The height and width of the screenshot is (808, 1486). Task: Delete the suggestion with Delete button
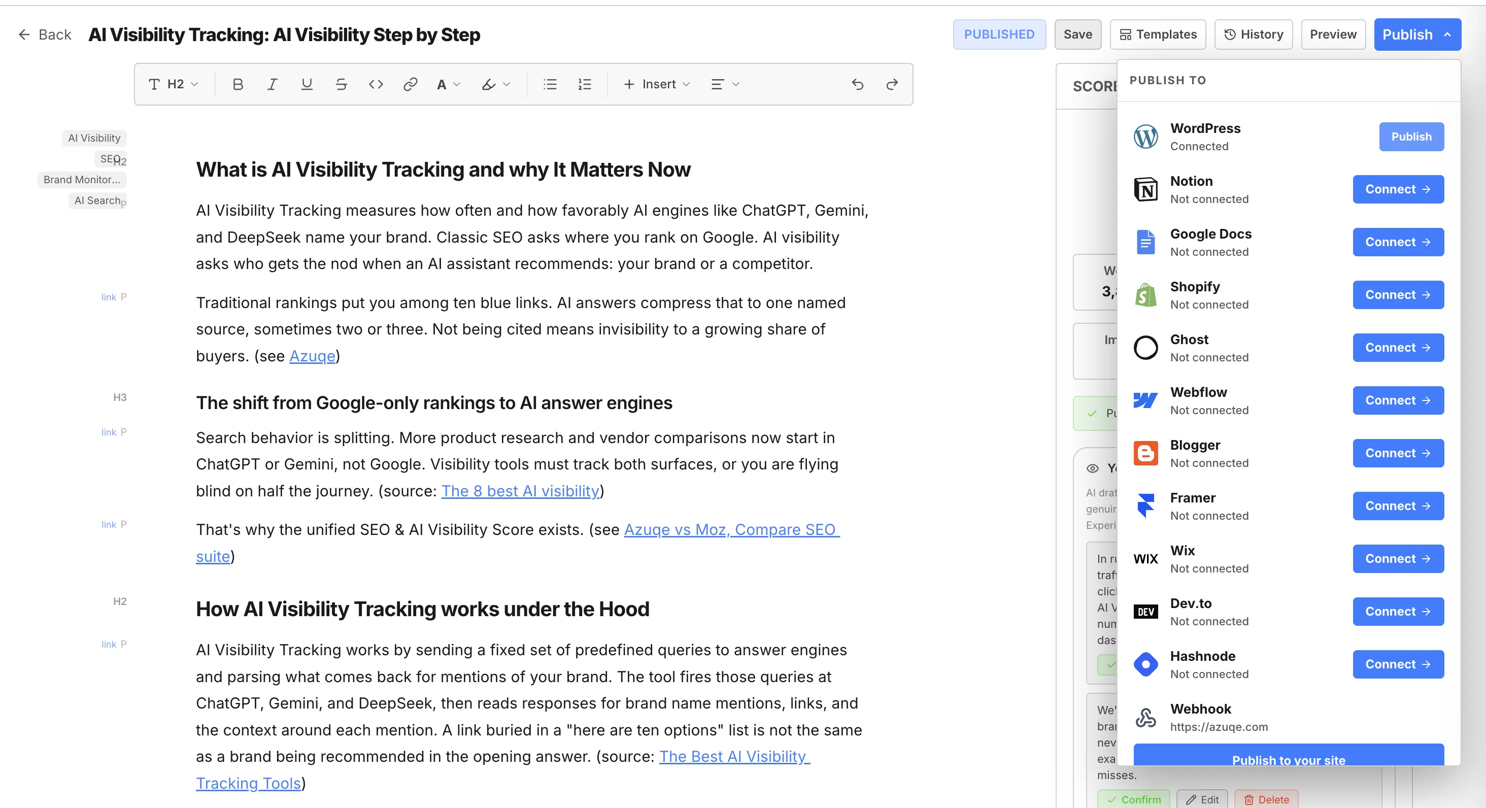1266,799
